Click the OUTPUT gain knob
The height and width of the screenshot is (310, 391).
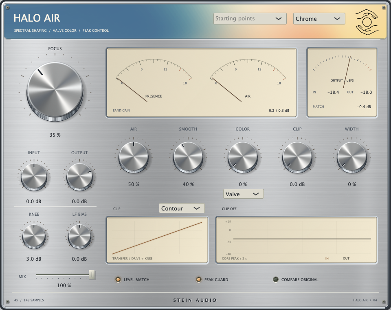(79, 177)
